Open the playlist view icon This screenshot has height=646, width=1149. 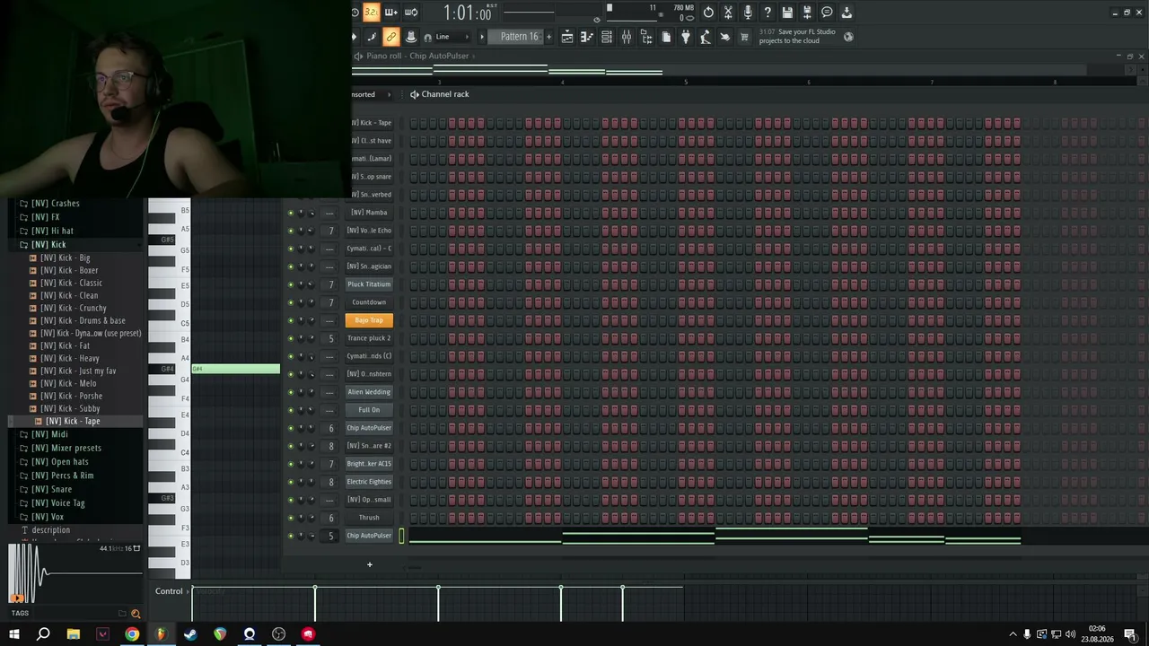567,37
